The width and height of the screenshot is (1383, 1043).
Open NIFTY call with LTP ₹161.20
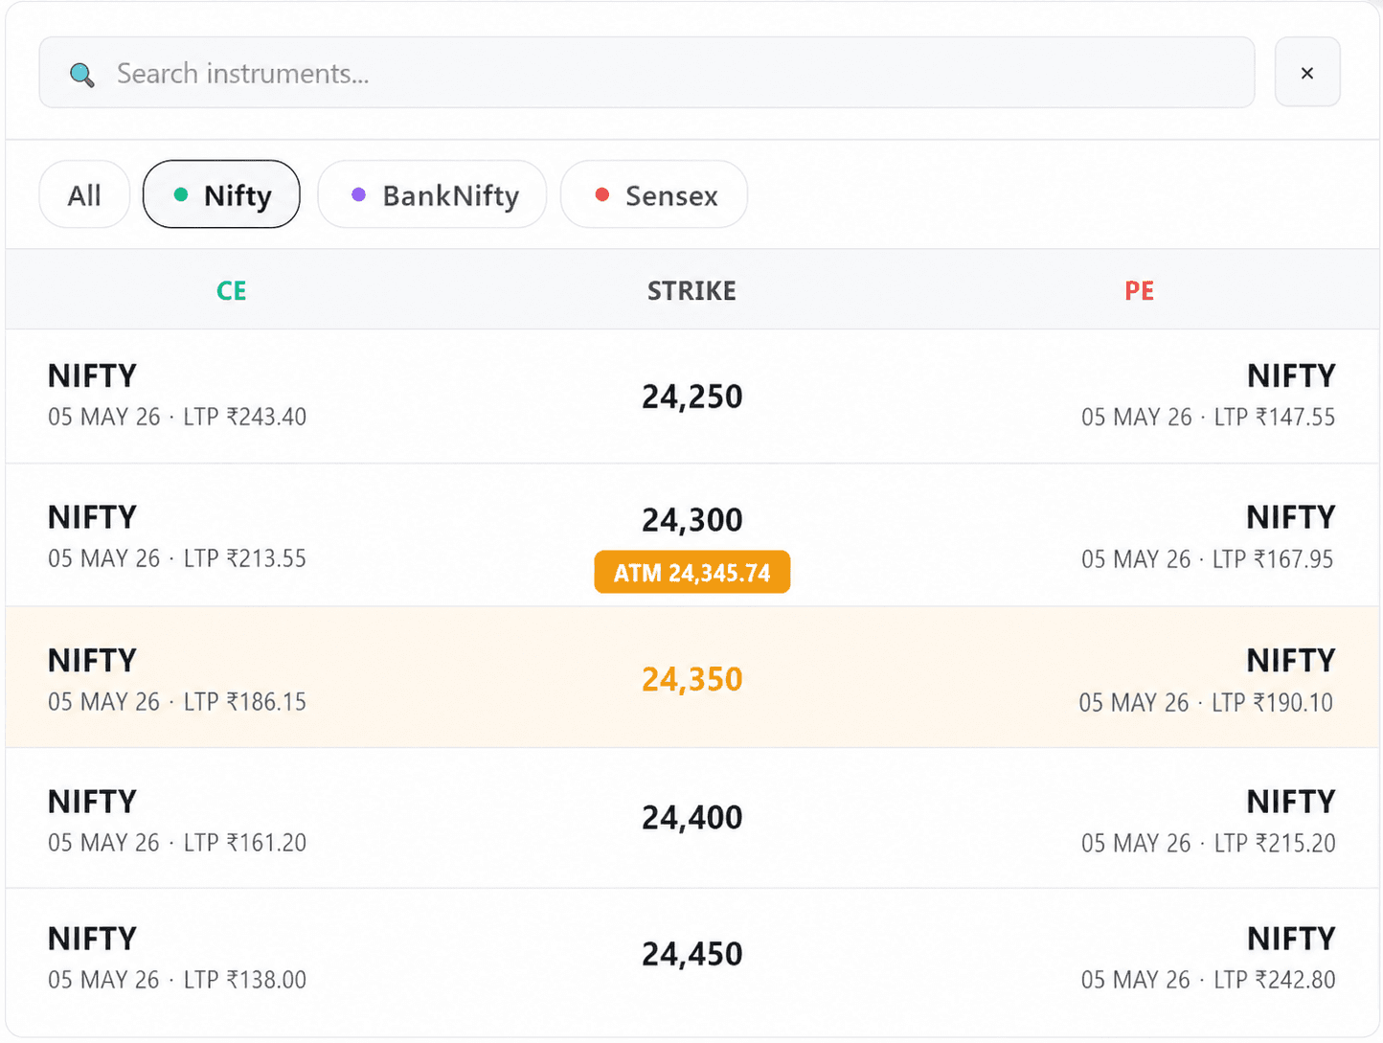pyautogui.click(x=177, y=821)
